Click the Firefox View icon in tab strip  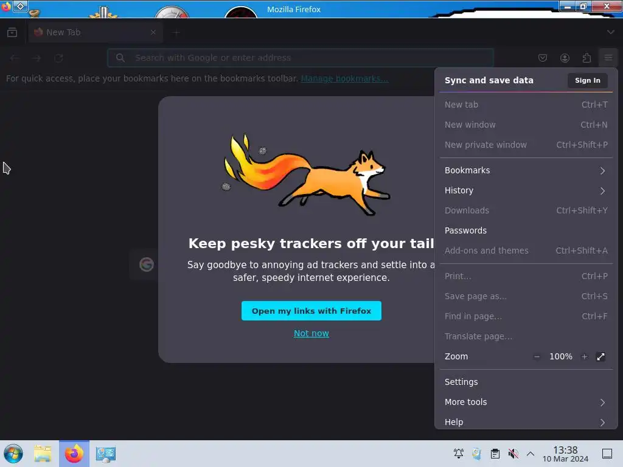(x=12, y=32)
